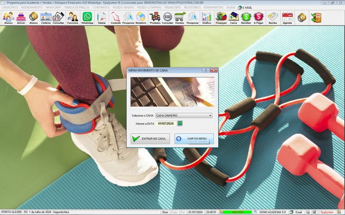Open the Alunos students icon with people
The height and width of the screenshot is (215, 345).
point(8,18)
